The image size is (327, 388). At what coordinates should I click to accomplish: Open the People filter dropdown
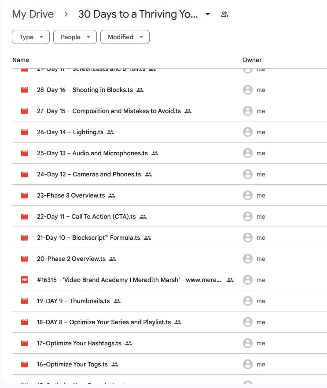tap(74, 37)
